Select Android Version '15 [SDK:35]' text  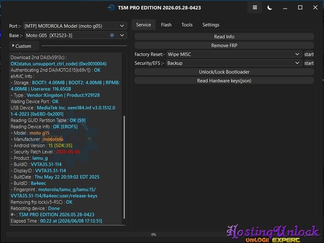[x=60, y=145]
